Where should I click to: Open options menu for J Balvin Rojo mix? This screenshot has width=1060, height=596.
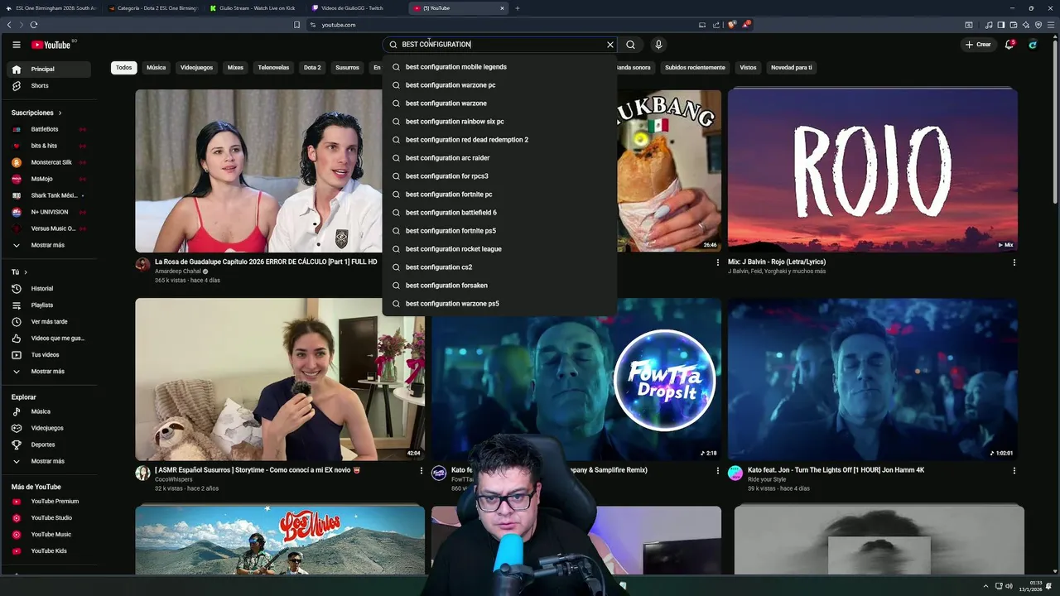click(x=1014, y=262)
